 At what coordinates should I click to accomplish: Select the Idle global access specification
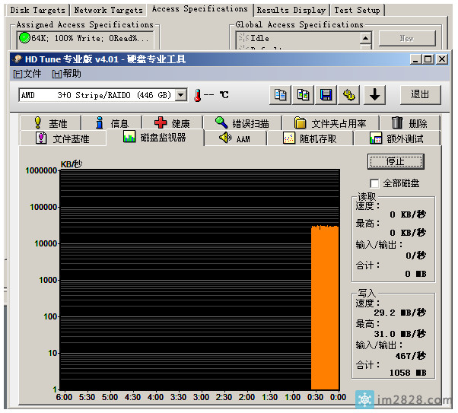tap(259, 37)
